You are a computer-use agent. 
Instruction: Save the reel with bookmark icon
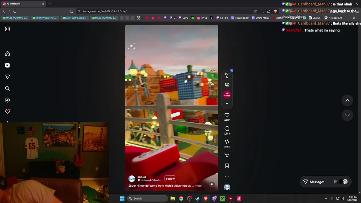(227, 166)
